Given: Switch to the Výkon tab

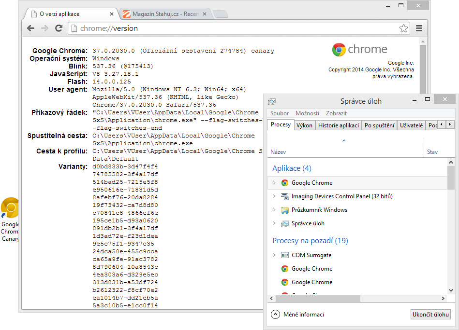Looking at the screenshot, I should pos(304,125).
